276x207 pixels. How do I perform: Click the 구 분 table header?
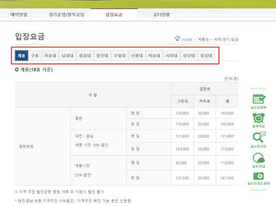tap(93, 95)
